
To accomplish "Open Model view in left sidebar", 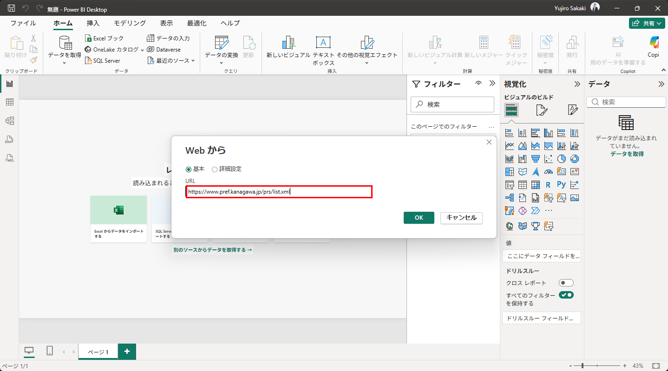I will point(9,121).
